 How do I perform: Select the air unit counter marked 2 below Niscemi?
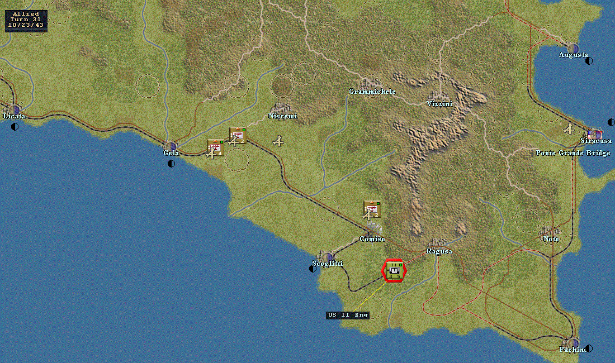click(238, 136)
